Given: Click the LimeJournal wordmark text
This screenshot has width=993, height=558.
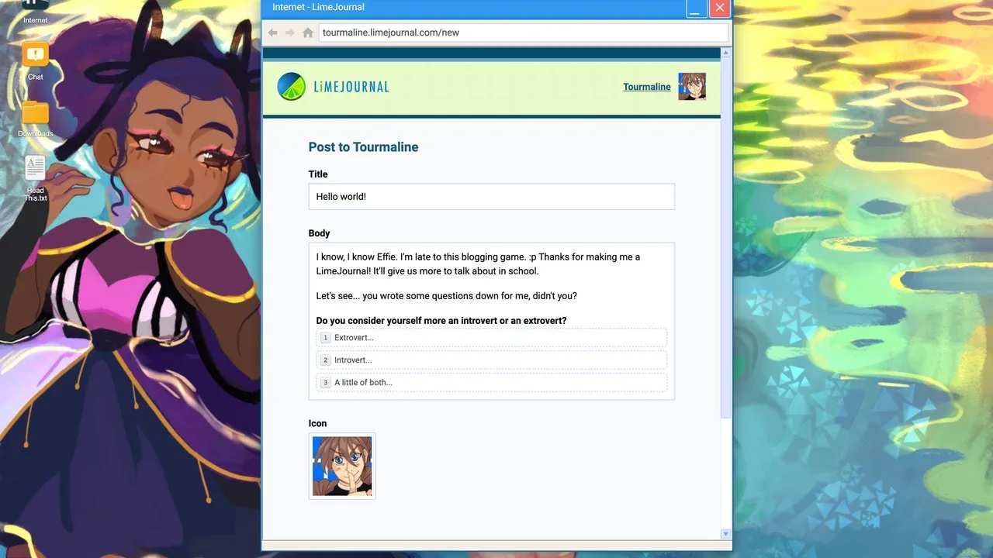Looking at the screenshot, I should [x=351, y=87].
